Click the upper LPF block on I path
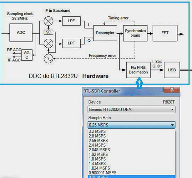This screenshot has width=192, height=178. click(x=71, y=21)
